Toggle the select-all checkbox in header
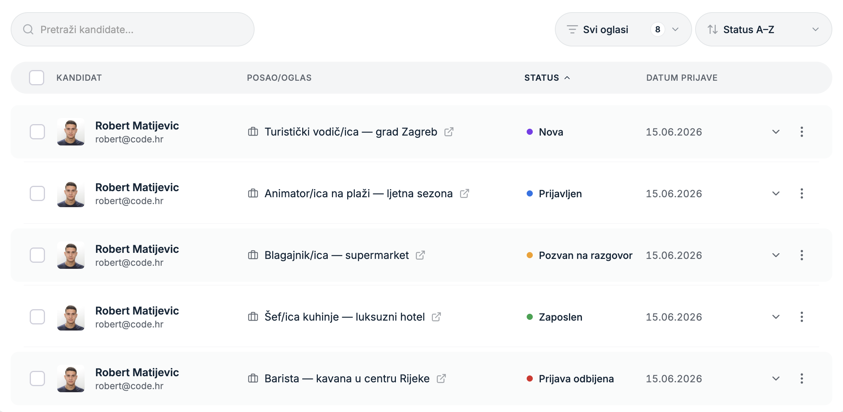Viewport: 843px width, 412px height. pyautogui.click(x=37, y=78)
